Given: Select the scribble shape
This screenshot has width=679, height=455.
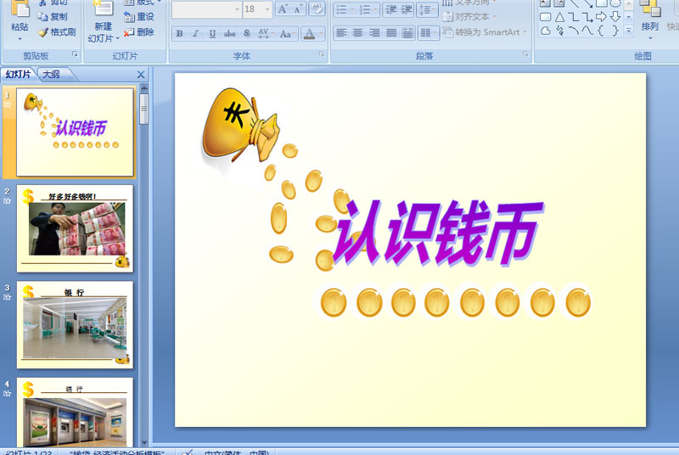Looking at the screenshot, I should (x=559, y=31).
